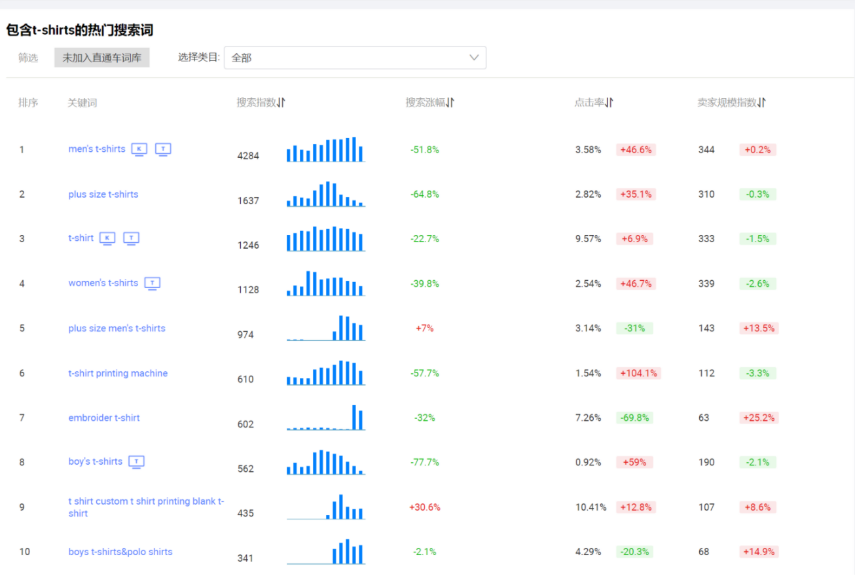This screenshot has height=578, width=855.
Task: Open the 选择类目 dropdown showing 全部
Action: pyautogui.click(x=355, y=58)
